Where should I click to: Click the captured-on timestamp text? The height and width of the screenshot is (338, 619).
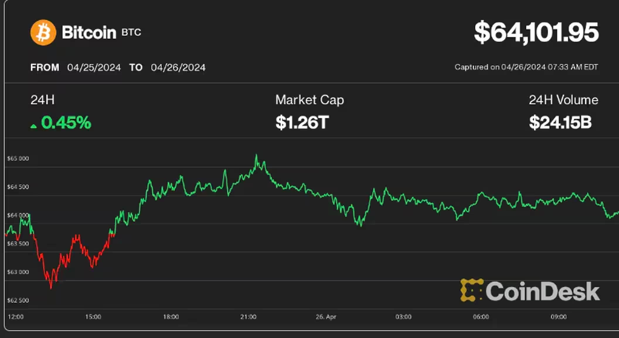[526, 67]
